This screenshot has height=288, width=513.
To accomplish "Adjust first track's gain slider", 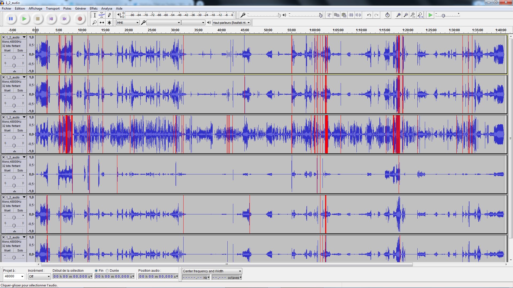I will [x=14, y=57].
